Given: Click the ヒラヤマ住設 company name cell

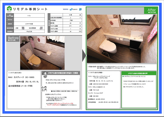Looking at the screenshot, I should (x=29, y=24).
